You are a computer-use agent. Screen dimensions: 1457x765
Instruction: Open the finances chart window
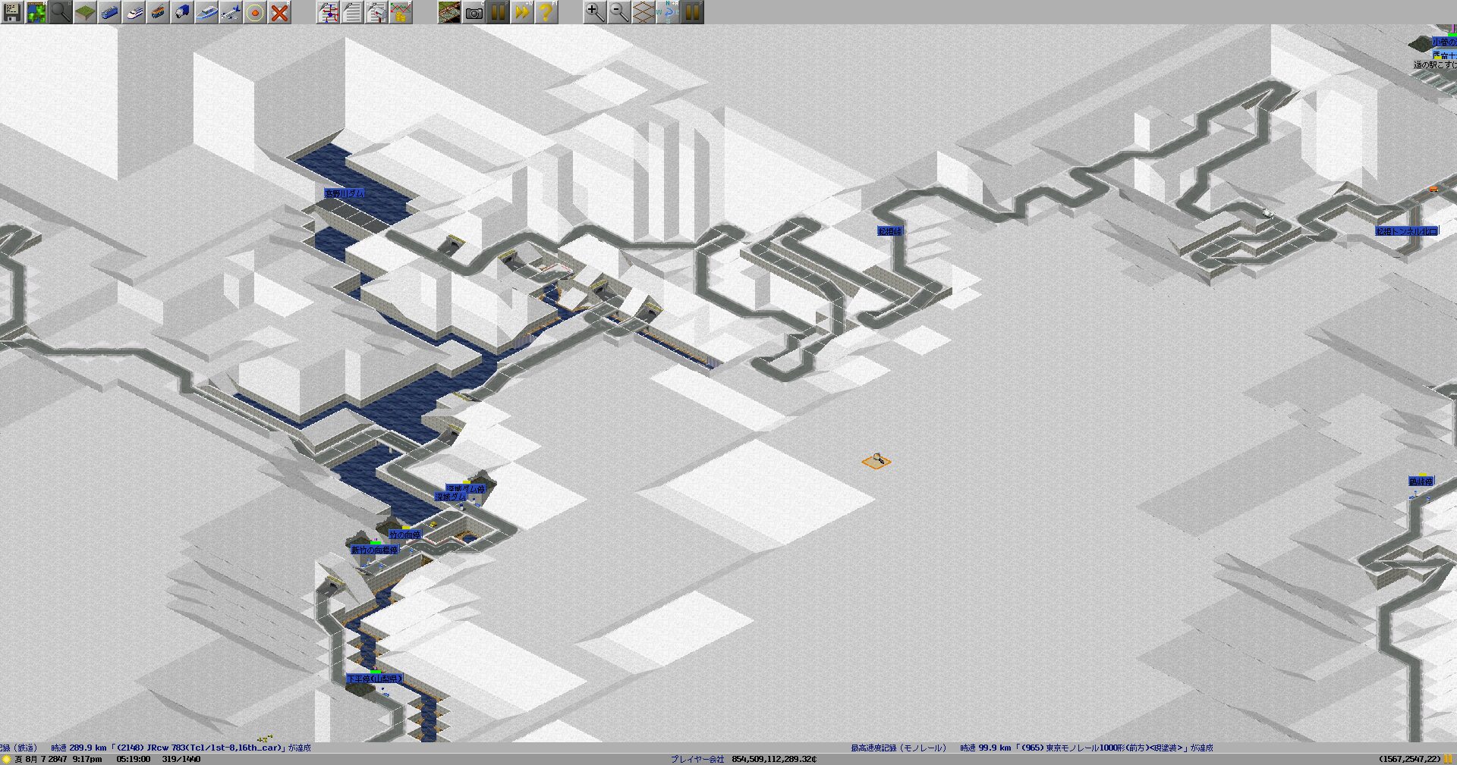point(401,12)
